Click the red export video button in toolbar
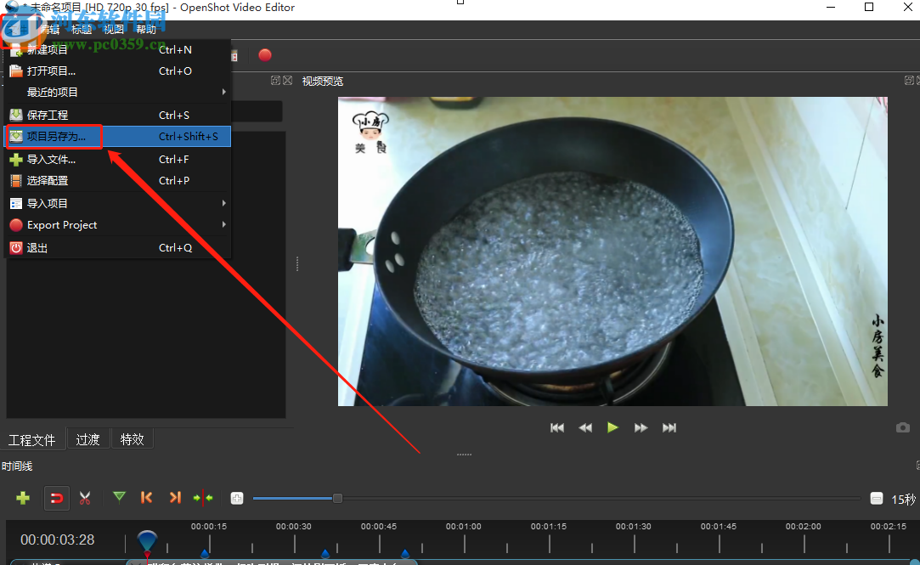 [265, 55]
